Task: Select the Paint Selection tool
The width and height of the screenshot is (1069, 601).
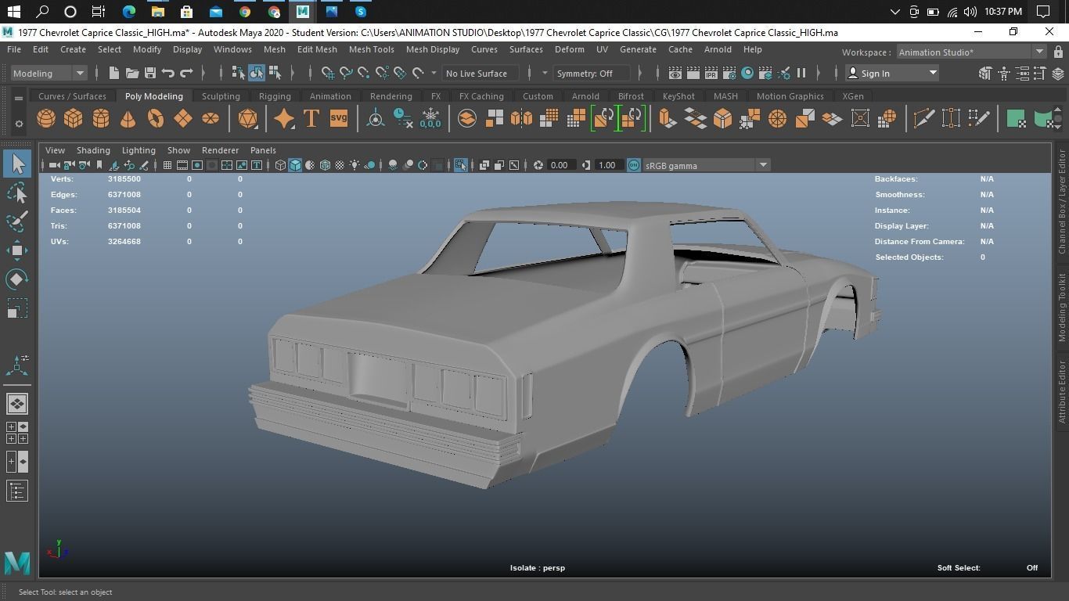Action: click(17, 221)
